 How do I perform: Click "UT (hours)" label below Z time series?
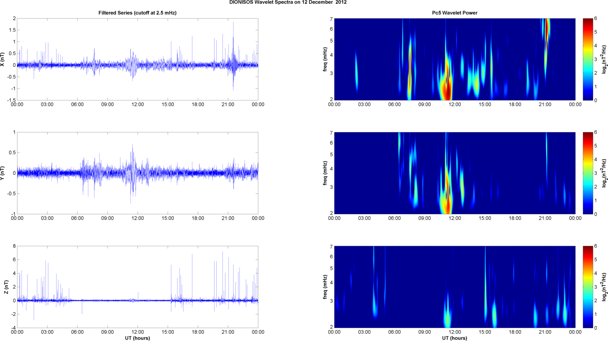(x=138, y=338)
